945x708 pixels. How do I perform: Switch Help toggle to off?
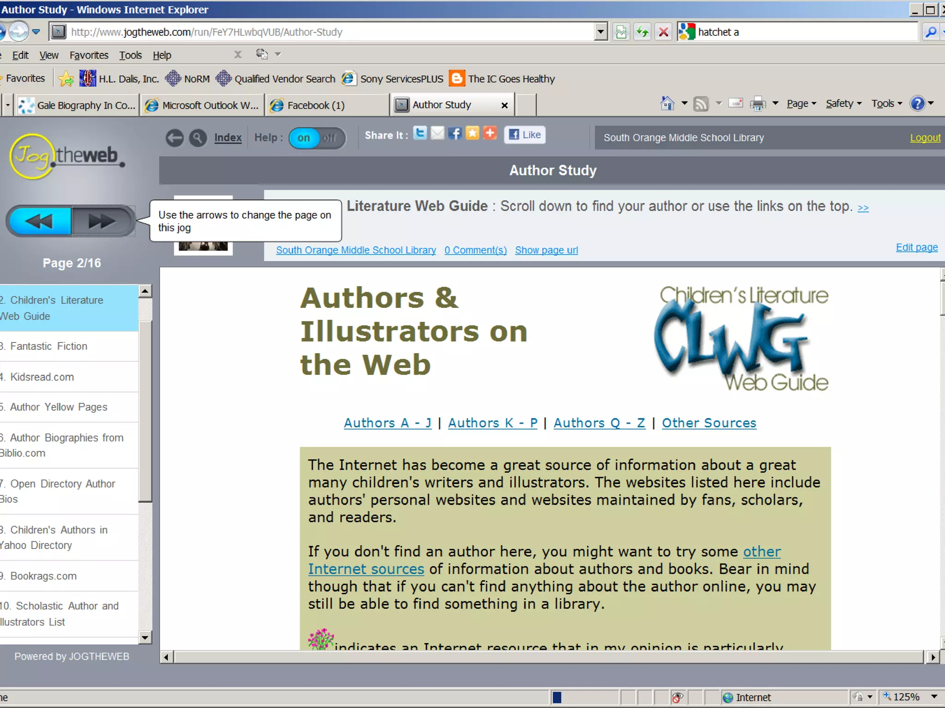click(x=329, y=138)
